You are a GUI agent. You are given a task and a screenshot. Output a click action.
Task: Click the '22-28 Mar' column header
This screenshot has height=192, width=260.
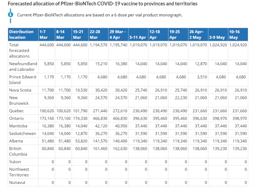pos(98,35)
